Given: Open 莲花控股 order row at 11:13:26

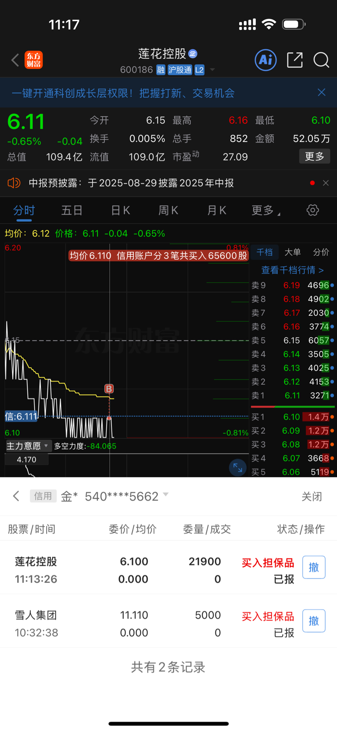Looking at the screenshot, I should tap(168, 568).
